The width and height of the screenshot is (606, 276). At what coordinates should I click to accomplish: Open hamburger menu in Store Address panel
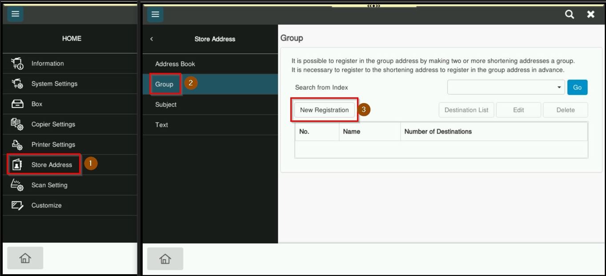click(155, 14)
